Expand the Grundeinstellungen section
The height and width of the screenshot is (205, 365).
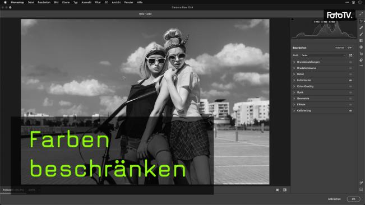point(294,62)
